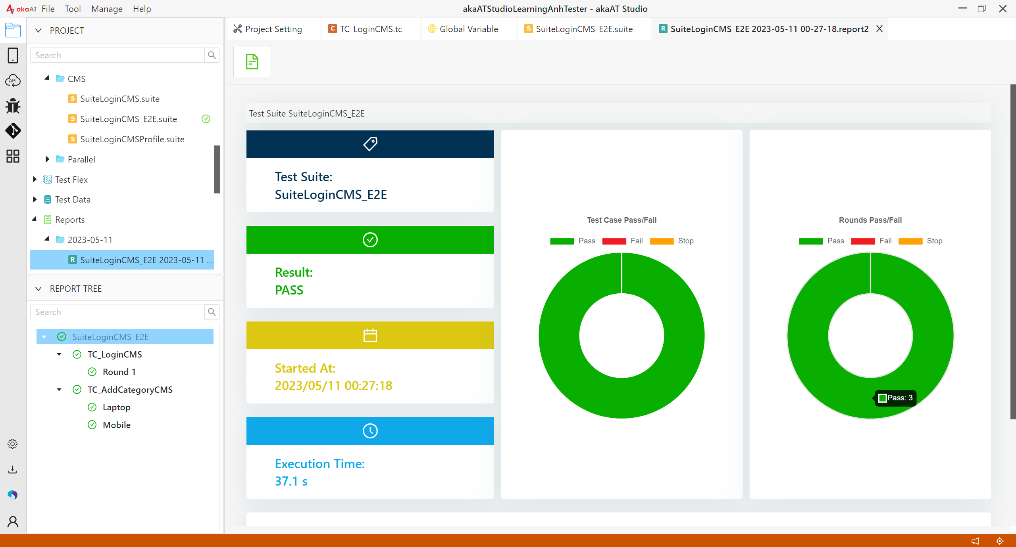This screenshot has height=547, width=1016.
Task: Open the user account icon
Action: point(13,522)
